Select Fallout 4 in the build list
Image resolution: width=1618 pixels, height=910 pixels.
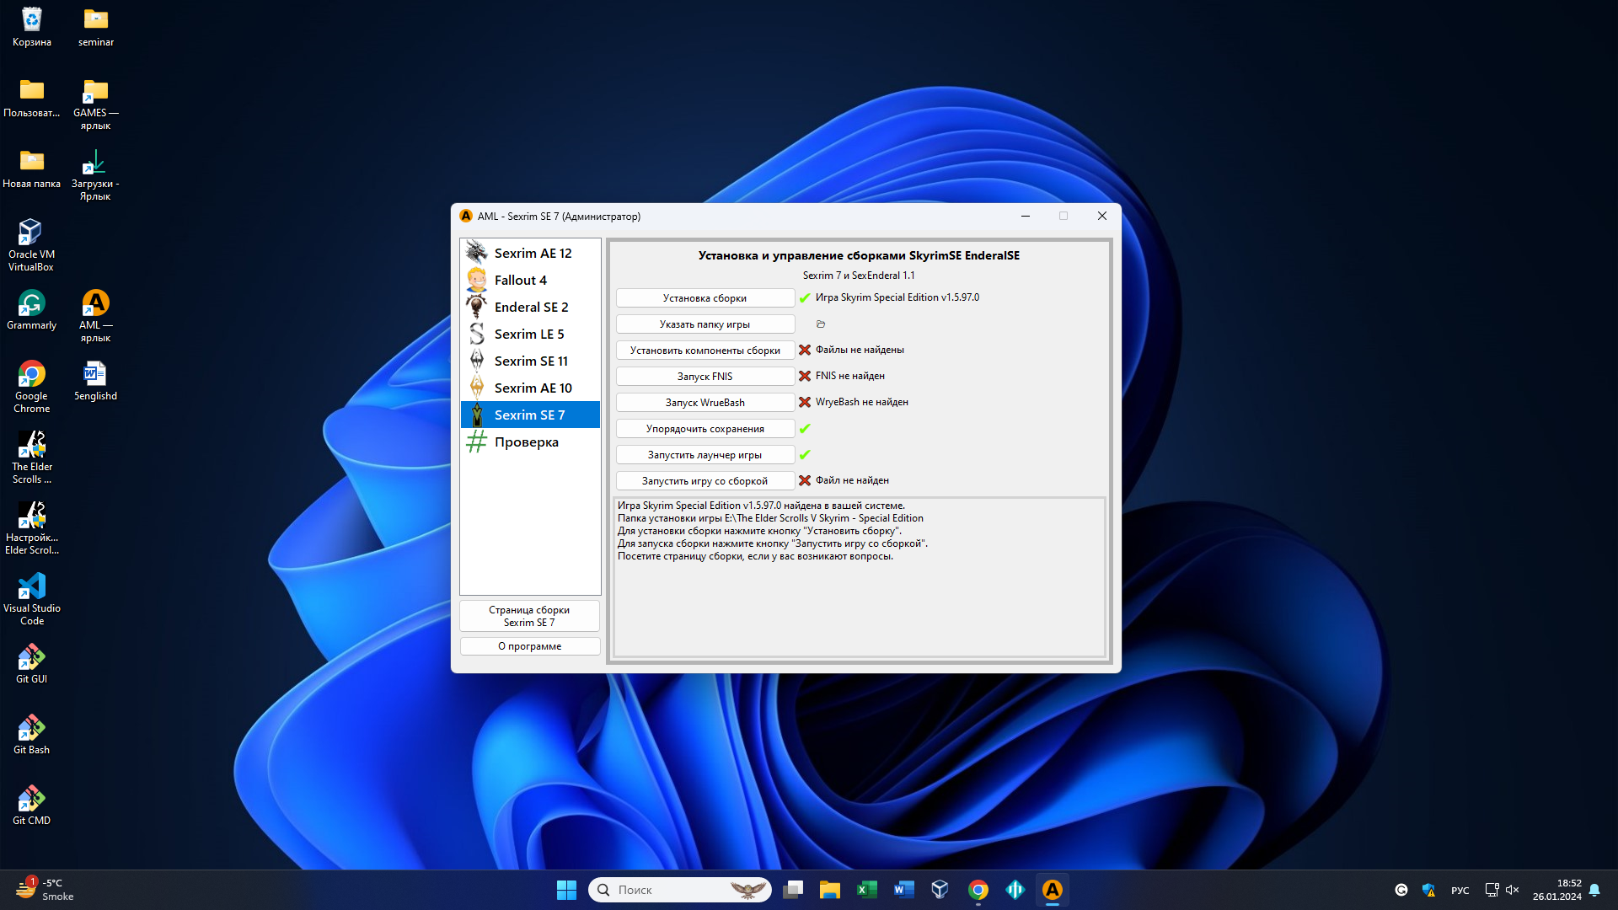tap(520, 281)
